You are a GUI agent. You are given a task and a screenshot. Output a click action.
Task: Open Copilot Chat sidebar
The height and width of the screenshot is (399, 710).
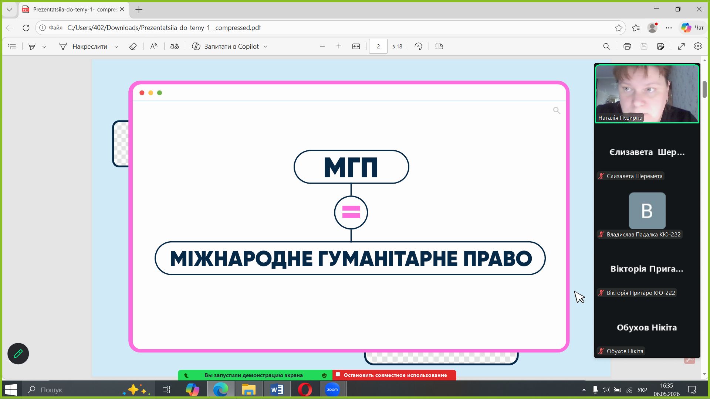pyautogui.click(x=693, y=28)
